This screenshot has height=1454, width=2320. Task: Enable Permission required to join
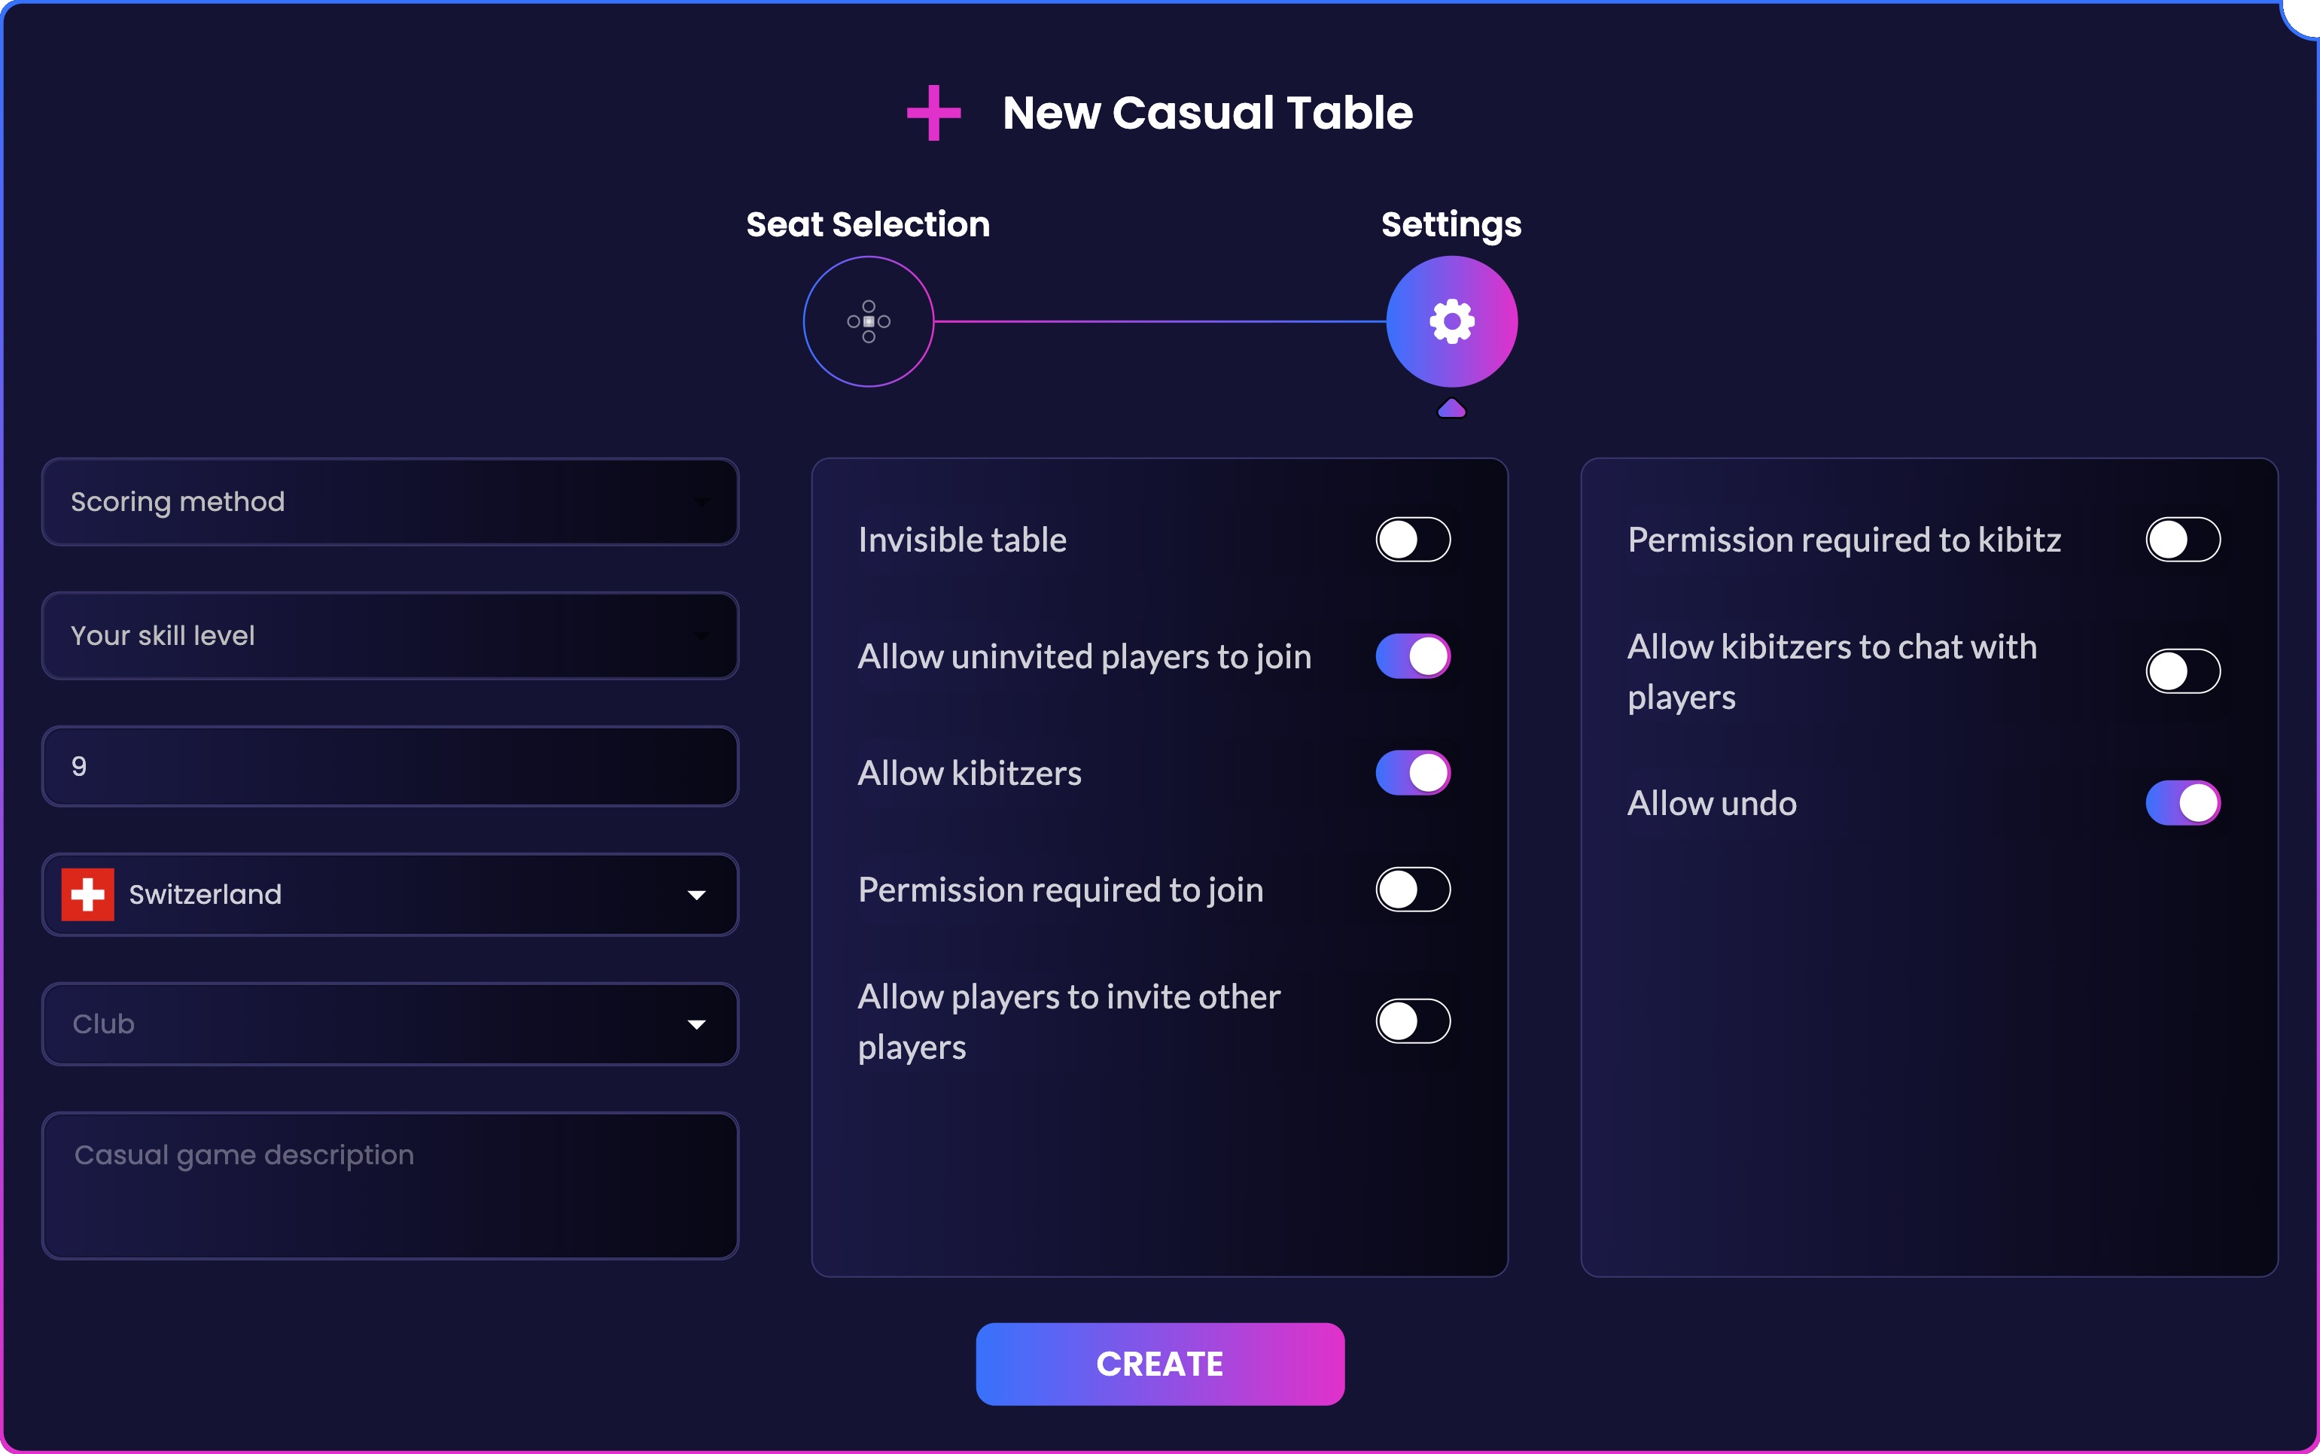[x=1412, y=890]
